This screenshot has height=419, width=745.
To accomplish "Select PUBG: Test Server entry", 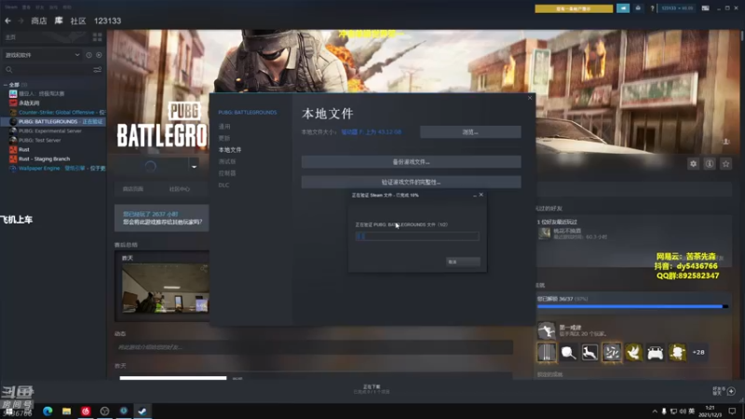I will point(40,141).
